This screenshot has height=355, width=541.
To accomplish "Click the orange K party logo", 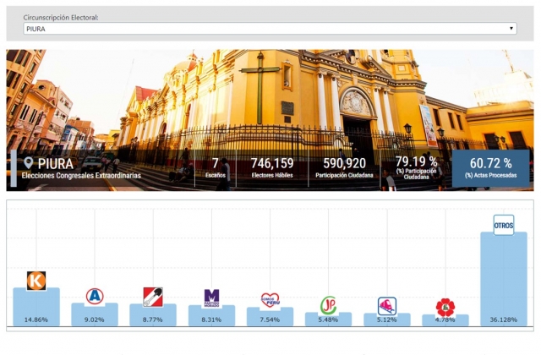I will [x=36, y=281].
